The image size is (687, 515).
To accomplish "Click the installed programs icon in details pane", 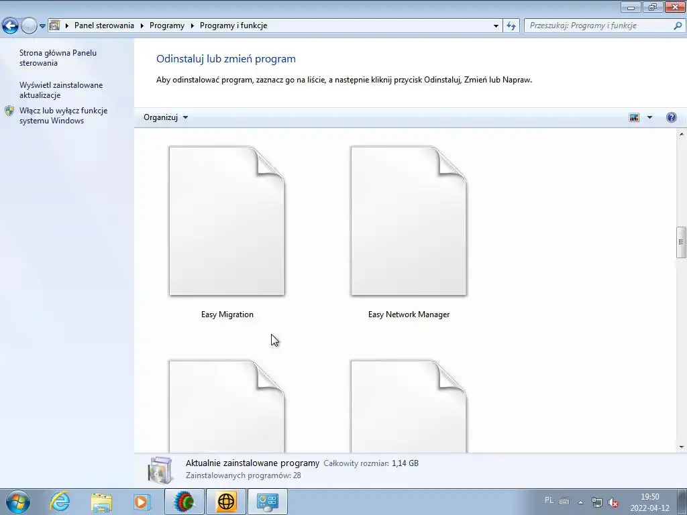I will click(160, 469).
